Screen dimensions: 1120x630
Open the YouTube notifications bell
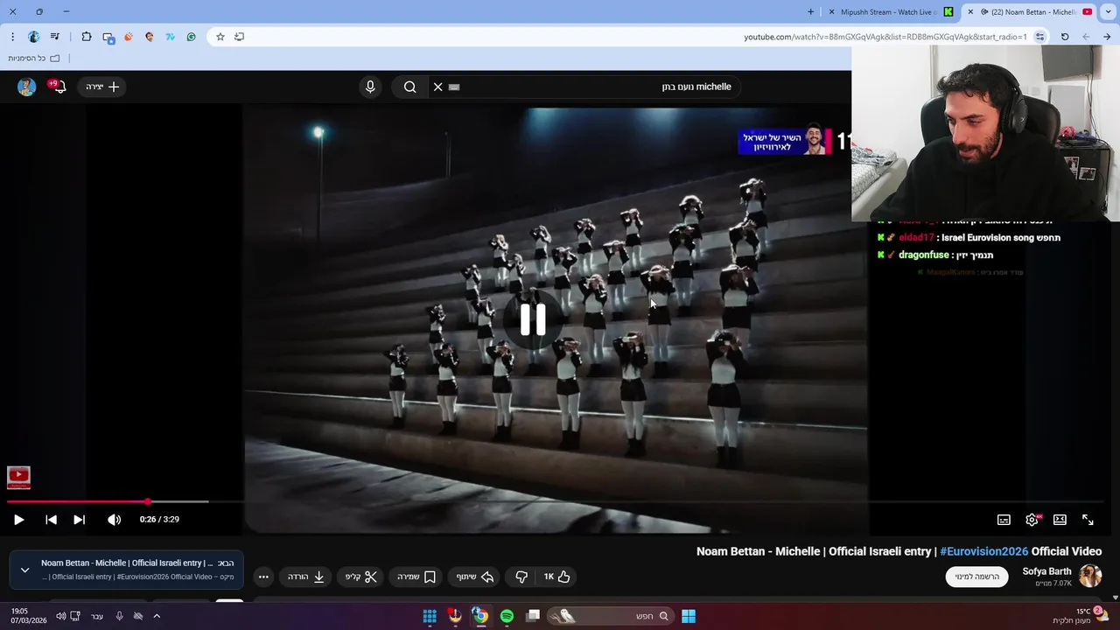(x=59, y=87)
